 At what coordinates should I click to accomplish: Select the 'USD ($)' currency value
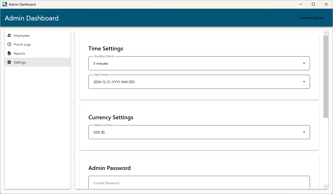point(99,132)
